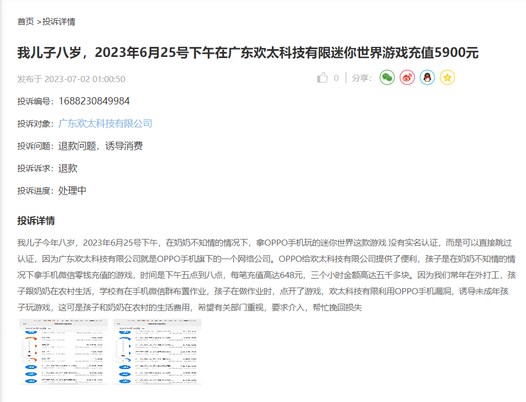Click the complaint number 1688230849984

[x=94, y=101]
